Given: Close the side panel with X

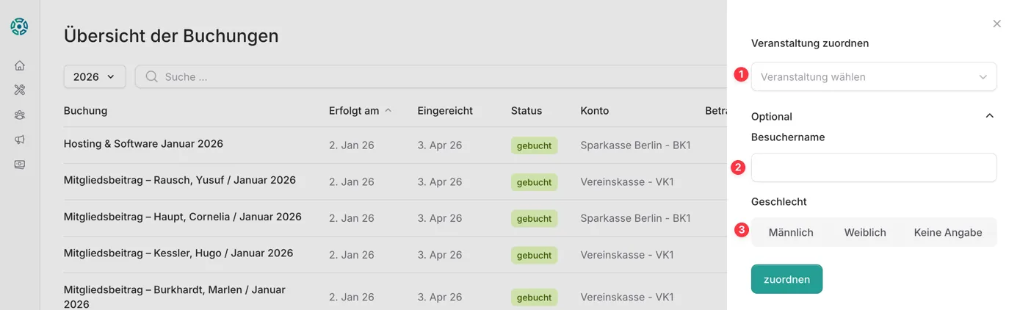Looking at the screenshot, I should tap(997, 24).
